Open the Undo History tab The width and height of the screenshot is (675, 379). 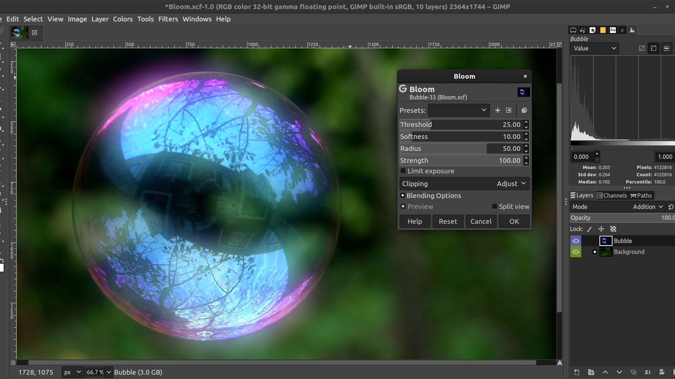[582, 30]
